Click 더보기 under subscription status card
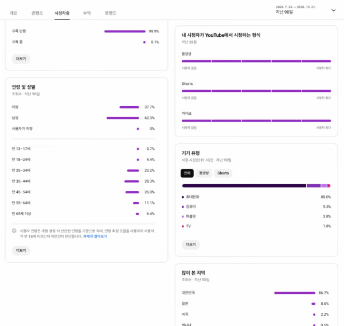 tap(21, 59)
